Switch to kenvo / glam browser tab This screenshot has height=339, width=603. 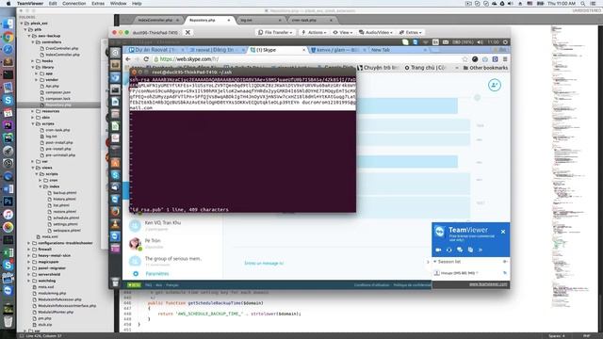coord(338,50)
